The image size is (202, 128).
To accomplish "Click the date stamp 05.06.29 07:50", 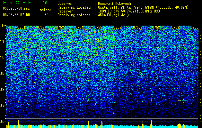I will click(16, 15).
